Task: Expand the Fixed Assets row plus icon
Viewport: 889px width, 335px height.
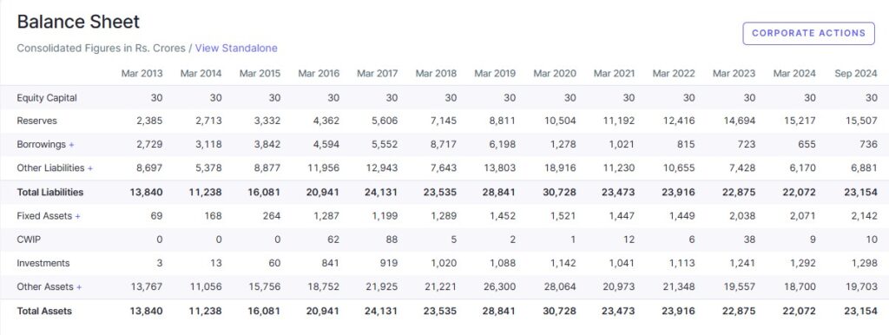Action: (77, 216)
